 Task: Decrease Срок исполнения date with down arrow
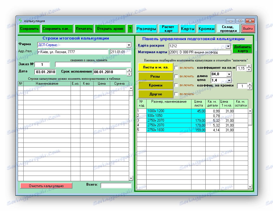click(x=129, y=74)
